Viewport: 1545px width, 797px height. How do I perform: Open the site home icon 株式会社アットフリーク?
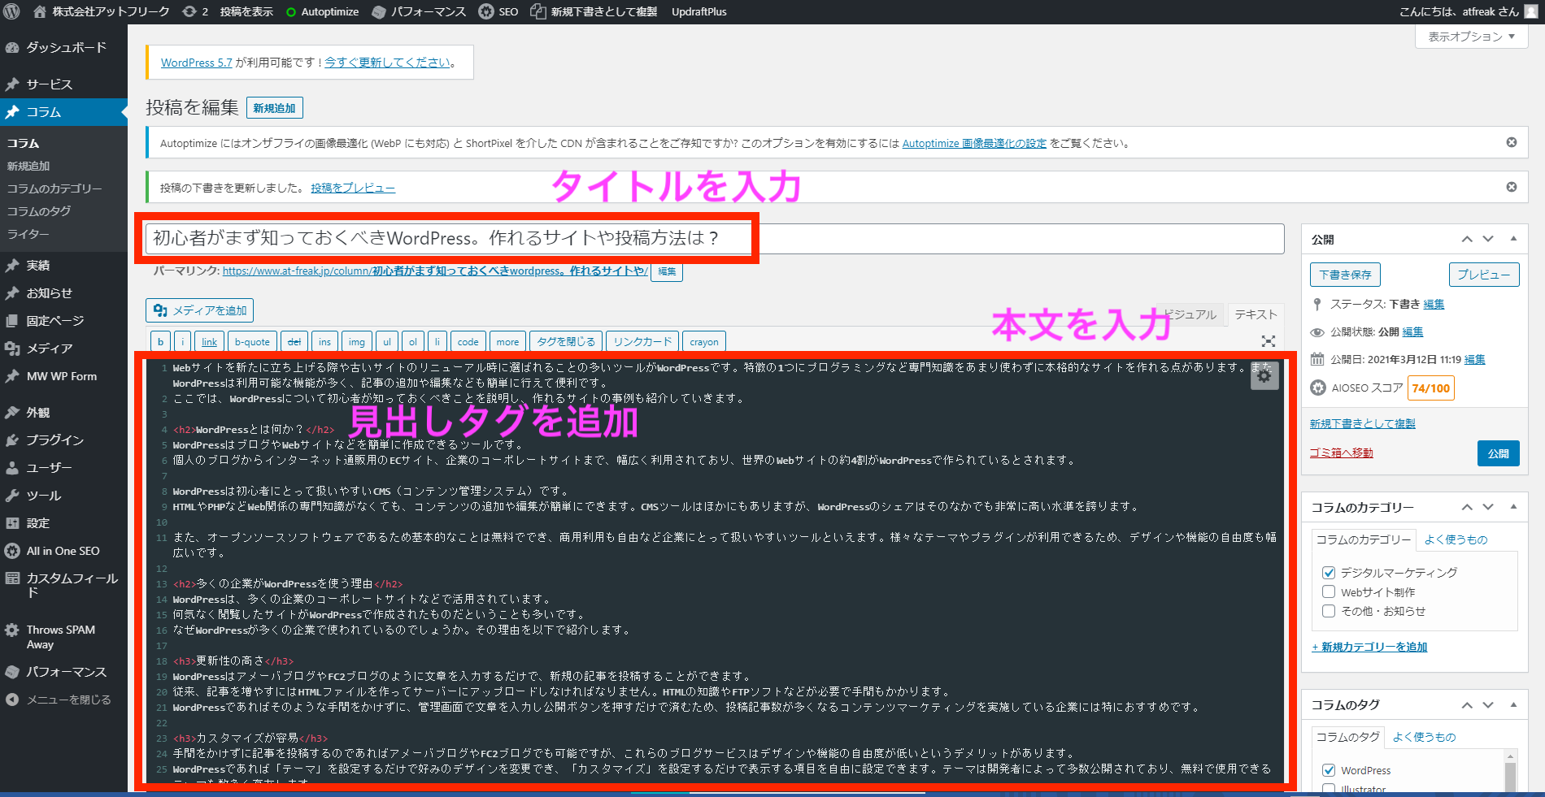click(x=102, y=11)
